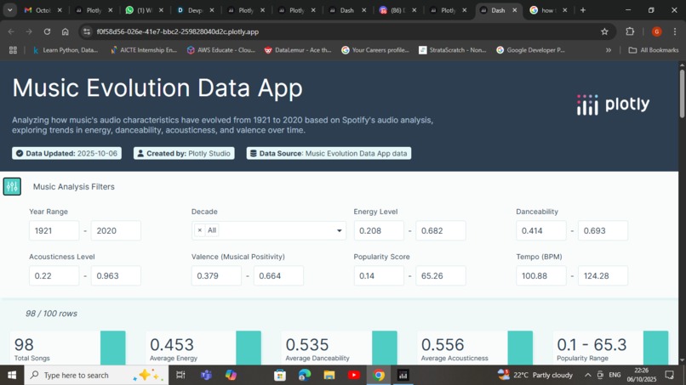686x385 pixels.
Task: Open the tab search dropdown arrow
Action: [x=9, y=10]
